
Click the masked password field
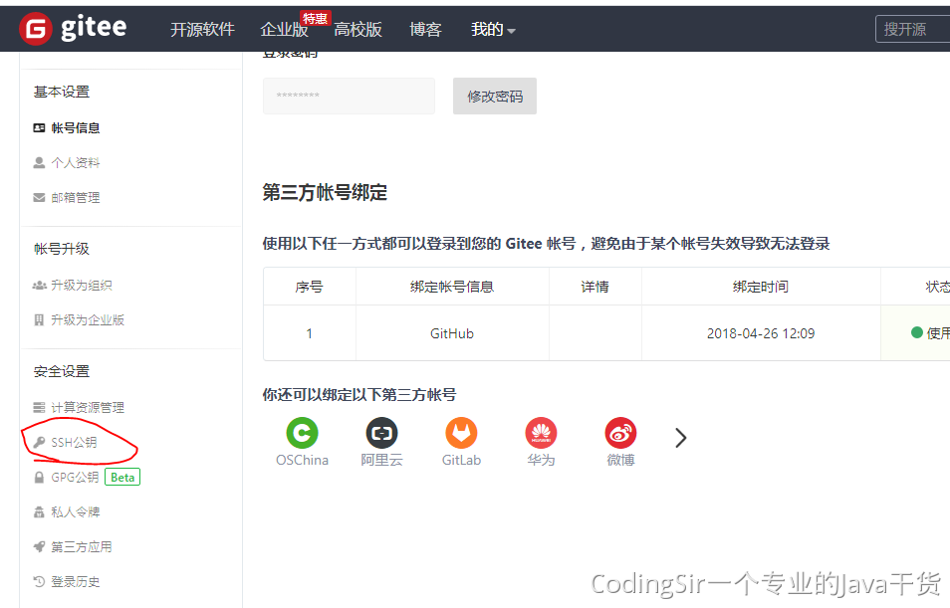point(349,96)
